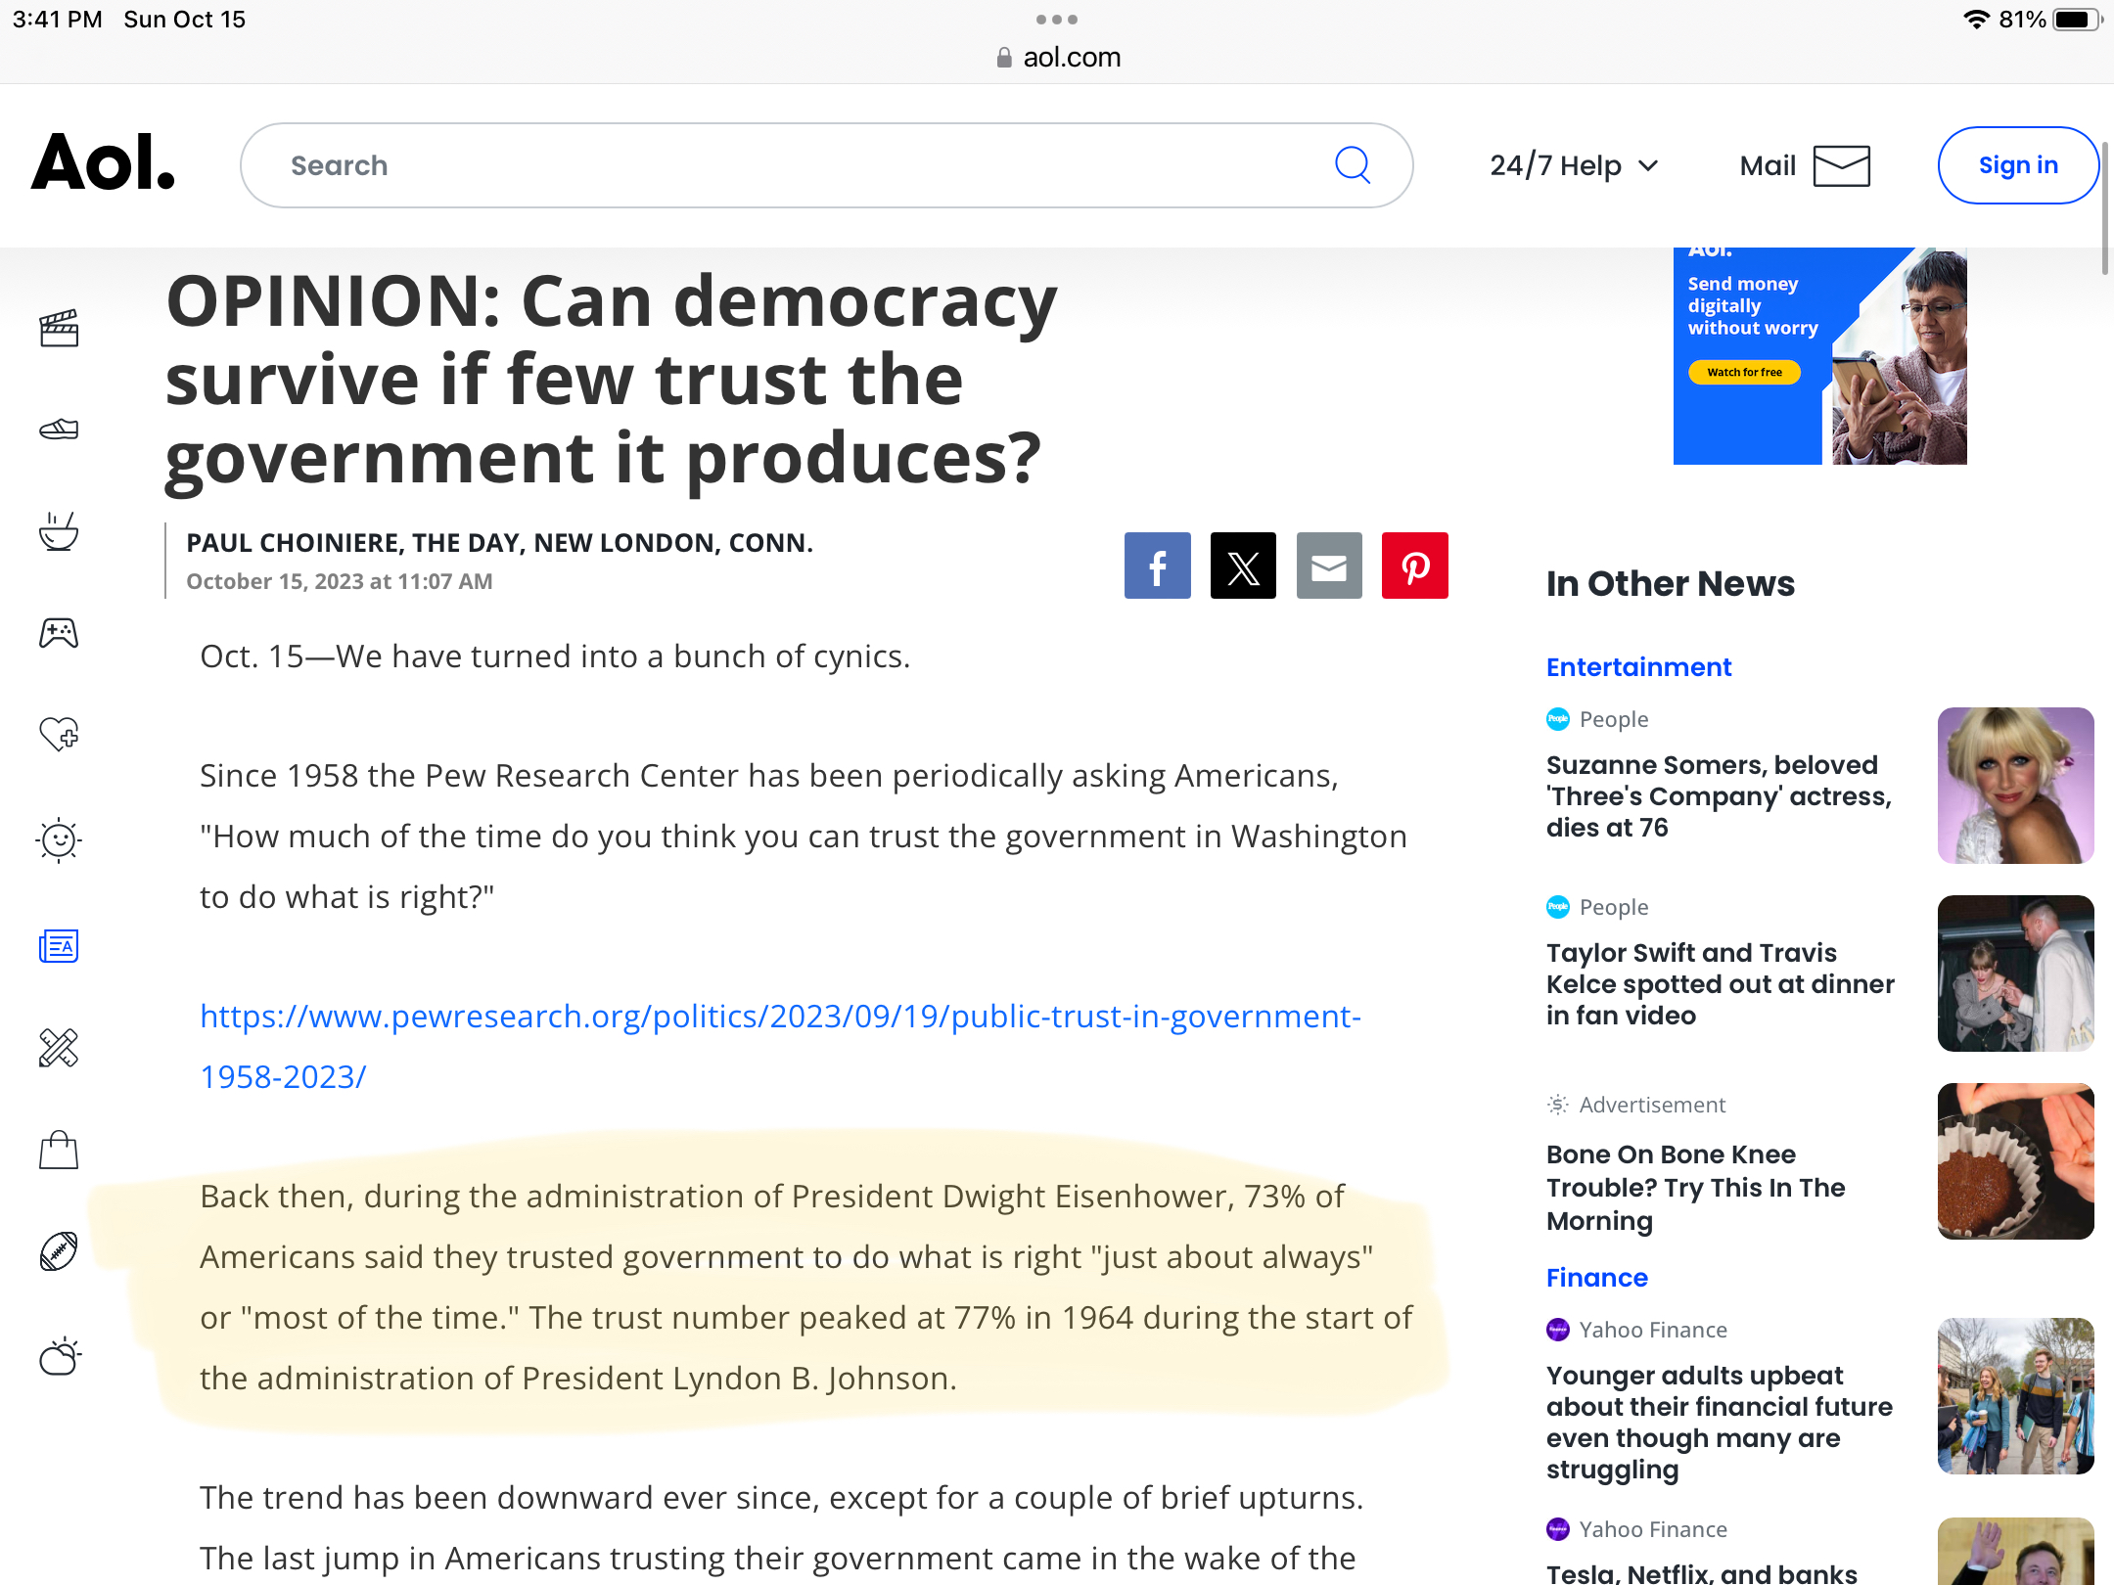The width and height of the screenshot is (2114, 1585).
Task: Open the Entertainment clapperboard sidebar icon
Action: [x=59, y=329]
